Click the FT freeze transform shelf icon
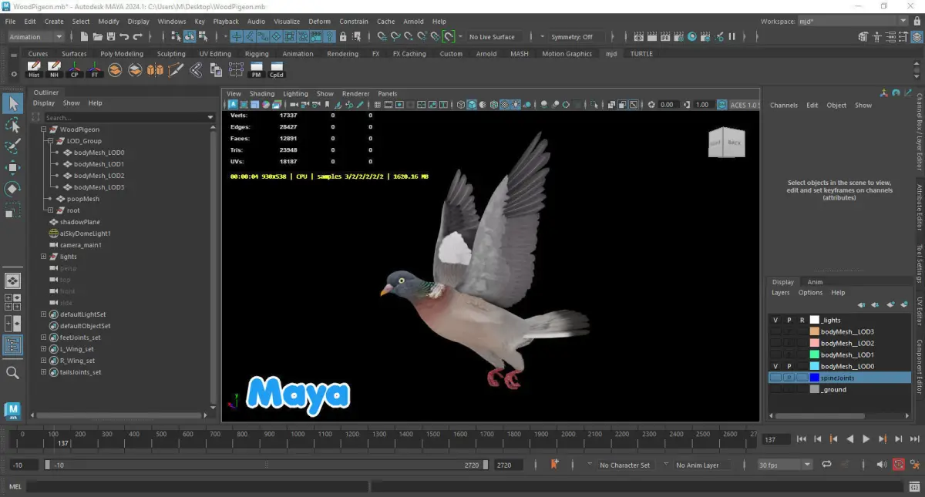 coord(95,70)
